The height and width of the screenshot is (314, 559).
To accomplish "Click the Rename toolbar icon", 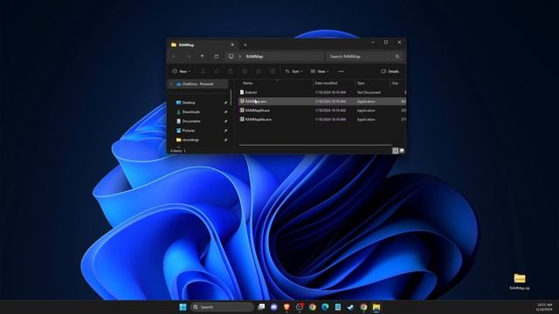I will point(245,72).
